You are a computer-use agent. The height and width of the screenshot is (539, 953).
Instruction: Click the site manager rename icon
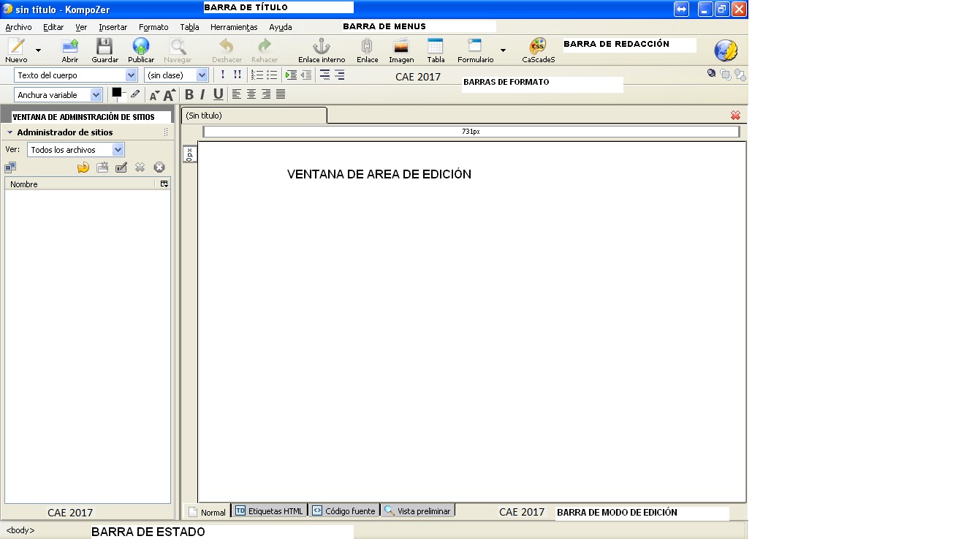tap(121, 167)
